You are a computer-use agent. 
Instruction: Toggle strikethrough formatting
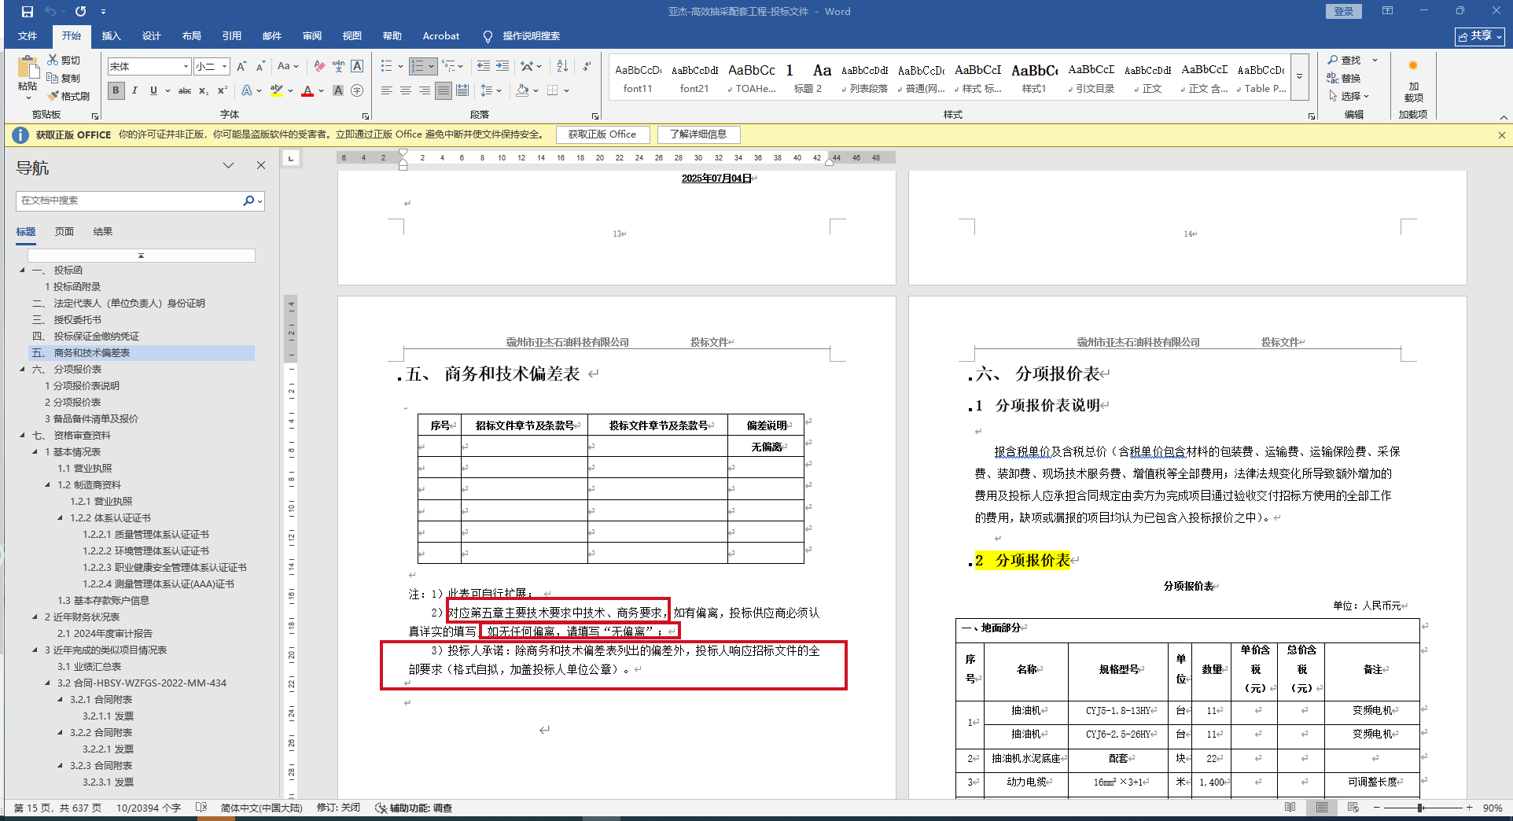point(185,90)
